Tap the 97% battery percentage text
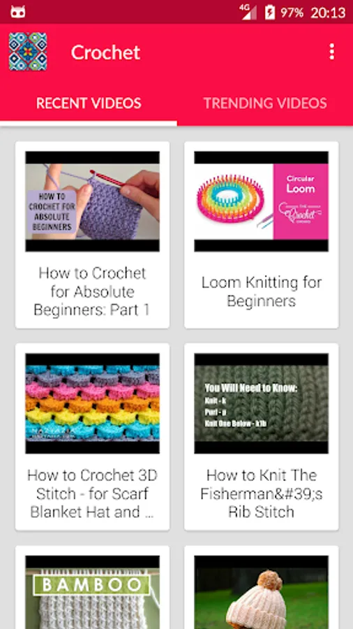 click(x=292, y=13)
